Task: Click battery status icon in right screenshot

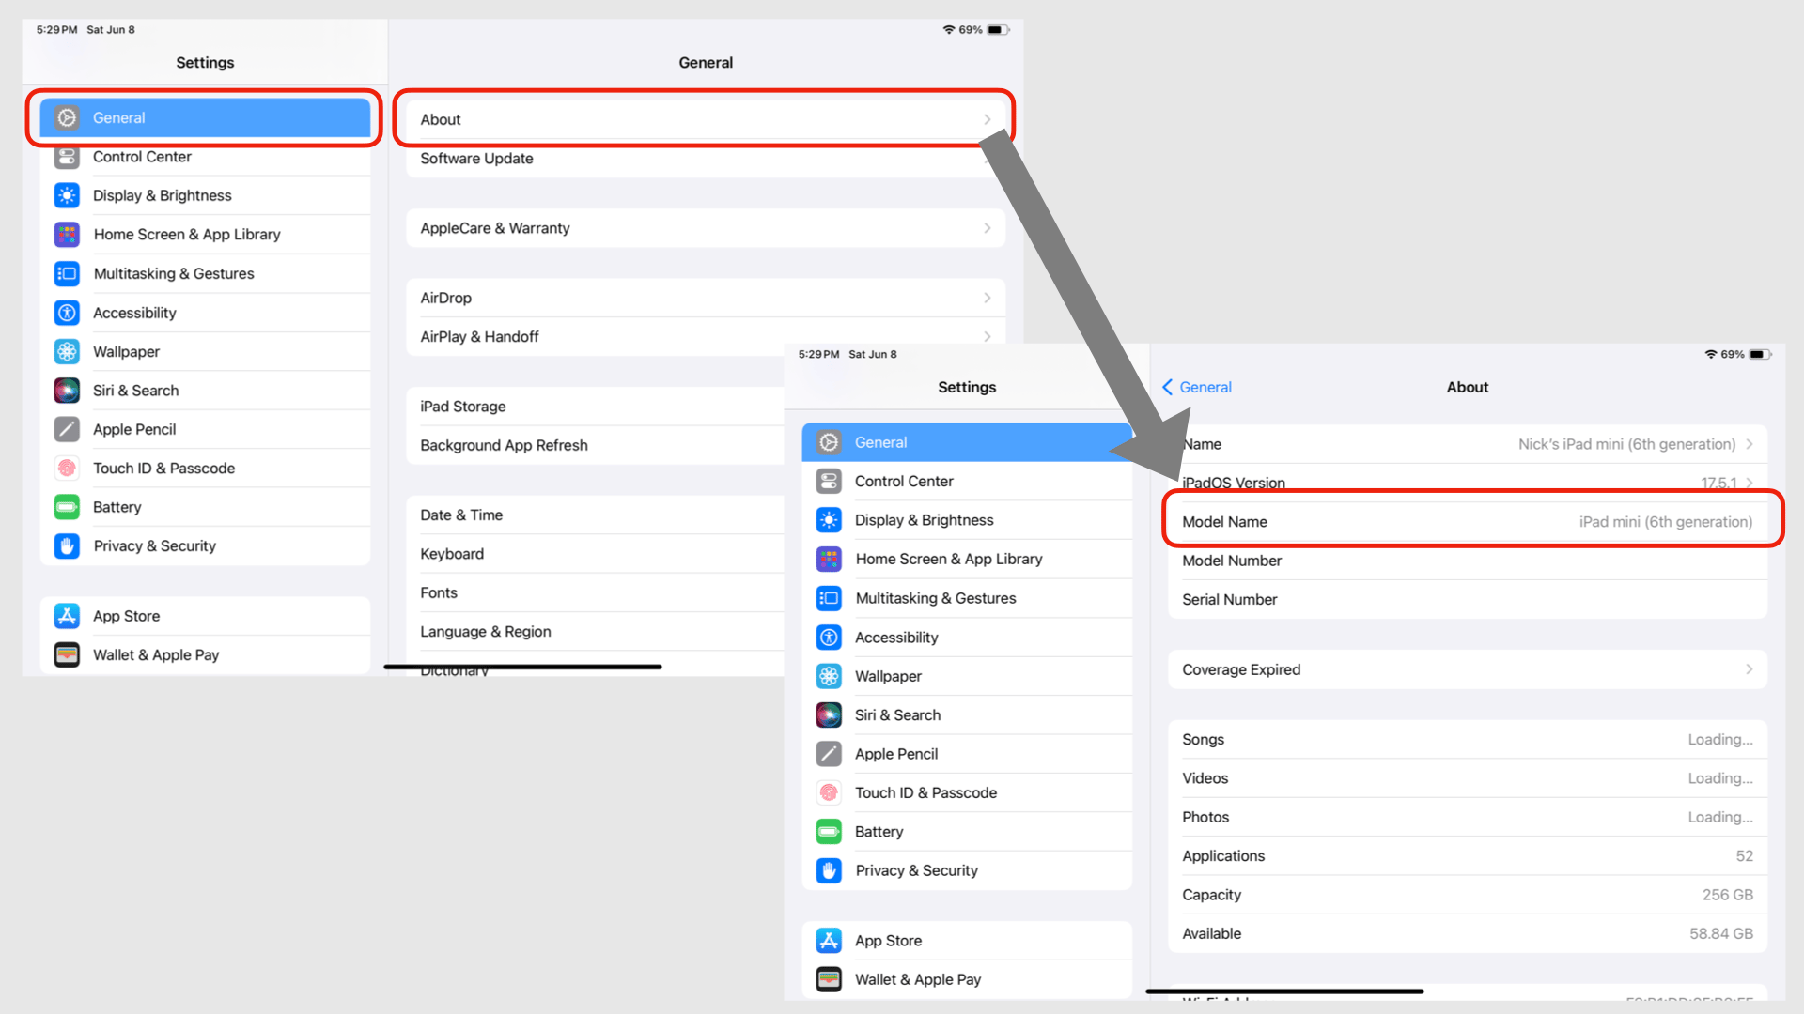Action: tap(1760, 355)
